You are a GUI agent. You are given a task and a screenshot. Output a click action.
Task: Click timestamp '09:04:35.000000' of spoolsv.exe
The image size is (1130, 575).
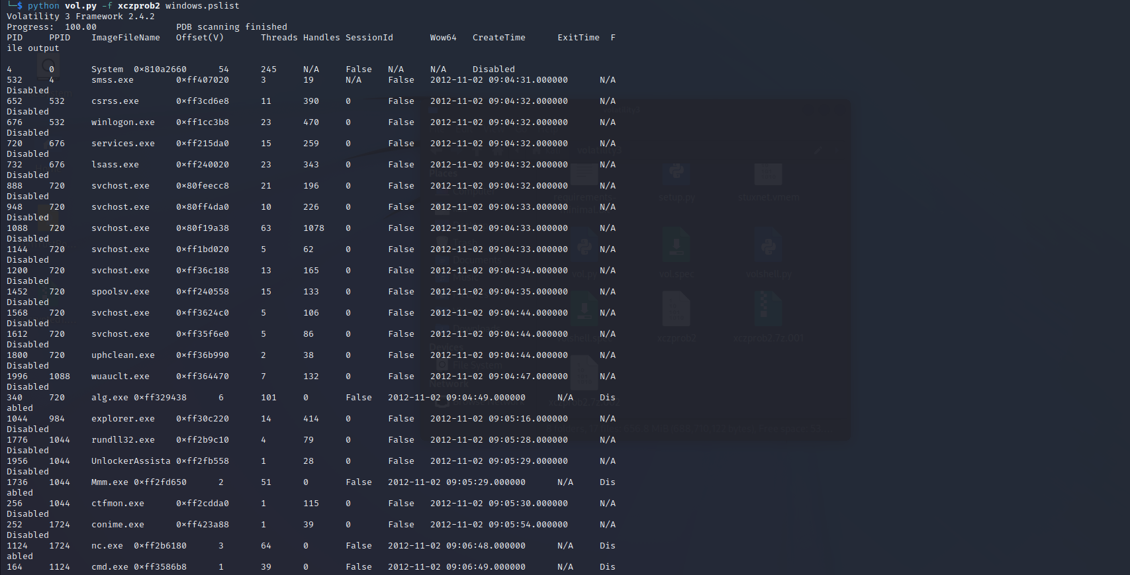[x=528, y=292]
